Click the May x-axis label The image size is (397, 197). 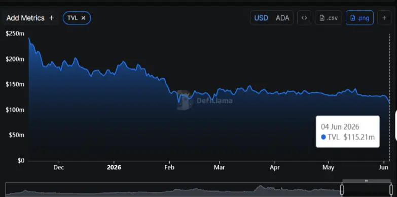(329, 168)
